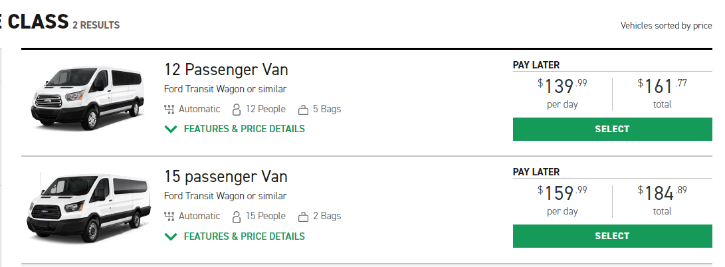
Task: Click the 15 passenger Van title
Action: pos(226,177)
